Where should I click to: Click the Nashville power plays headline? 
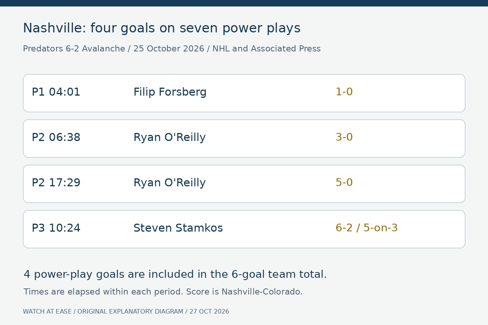162,29
